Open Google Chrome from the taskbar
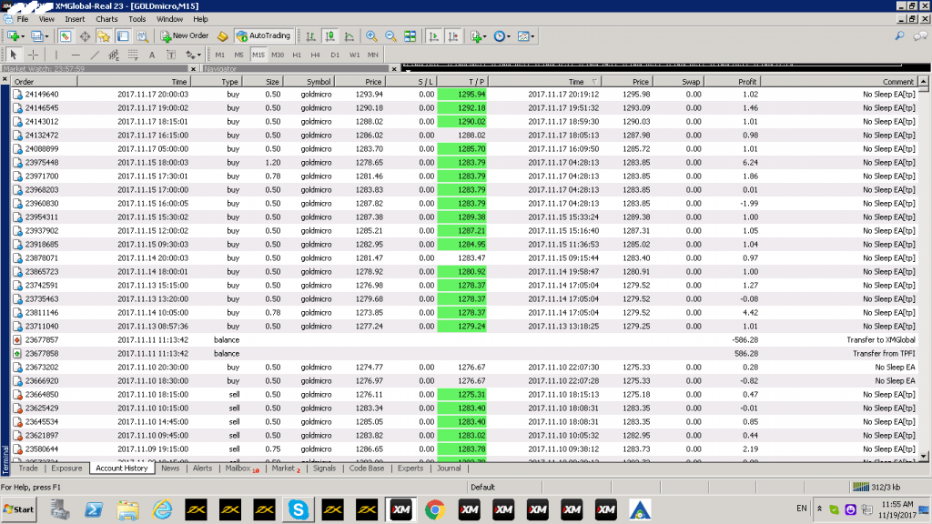Screen dimensions: 932x524 click(435, 509)
